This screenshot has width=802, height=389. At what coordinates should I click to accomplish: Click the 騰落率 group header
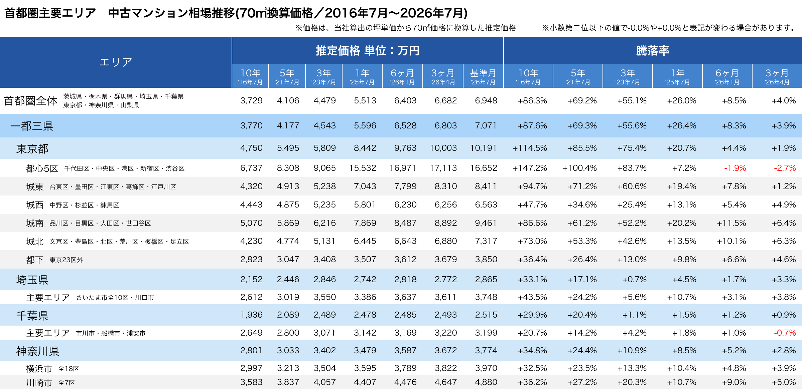point(653,51)
